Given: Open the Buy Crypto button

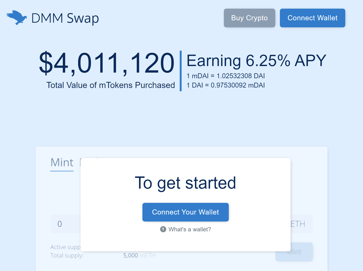Looking at the screenshot, I should (x=250, y=18).
